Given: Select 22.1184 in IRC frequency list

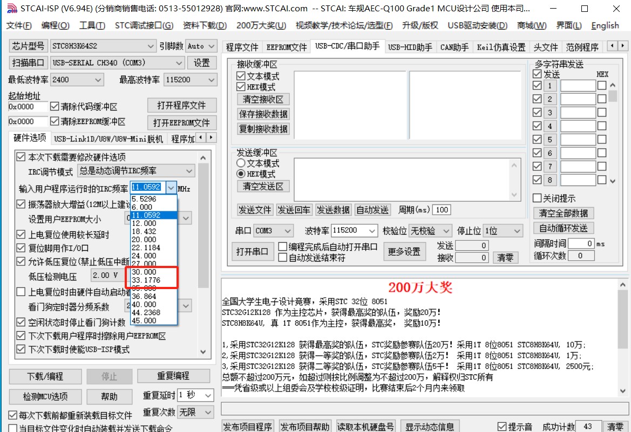Looking at the screenshot, I should [x=153, y=248].
